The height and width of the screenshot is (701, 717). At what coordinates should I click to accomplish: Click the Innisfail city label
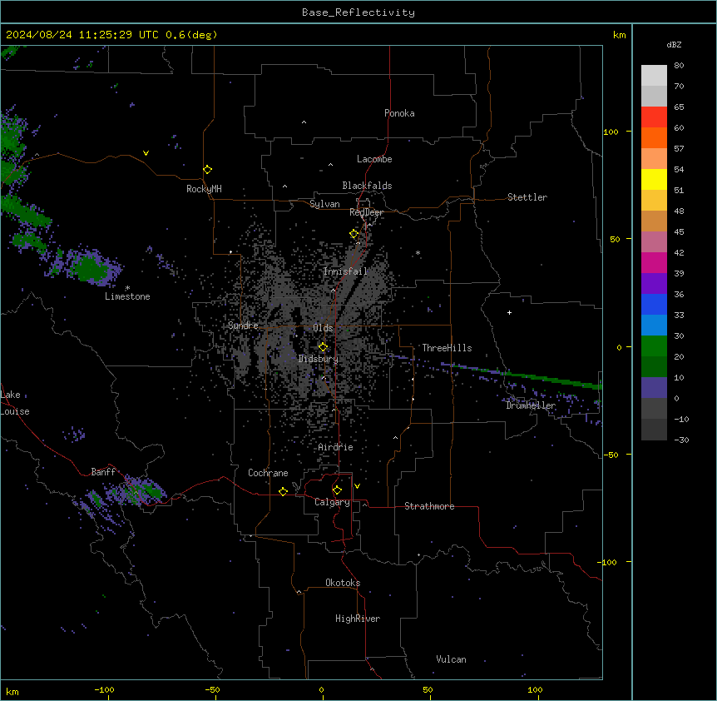pyautogui.click(x=345, y=271)
